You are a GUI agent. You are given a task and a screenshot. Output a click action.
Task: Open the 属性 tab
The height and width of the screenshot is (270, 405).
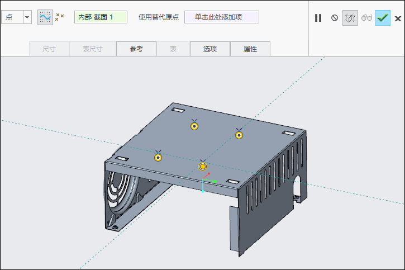[250, 49]
